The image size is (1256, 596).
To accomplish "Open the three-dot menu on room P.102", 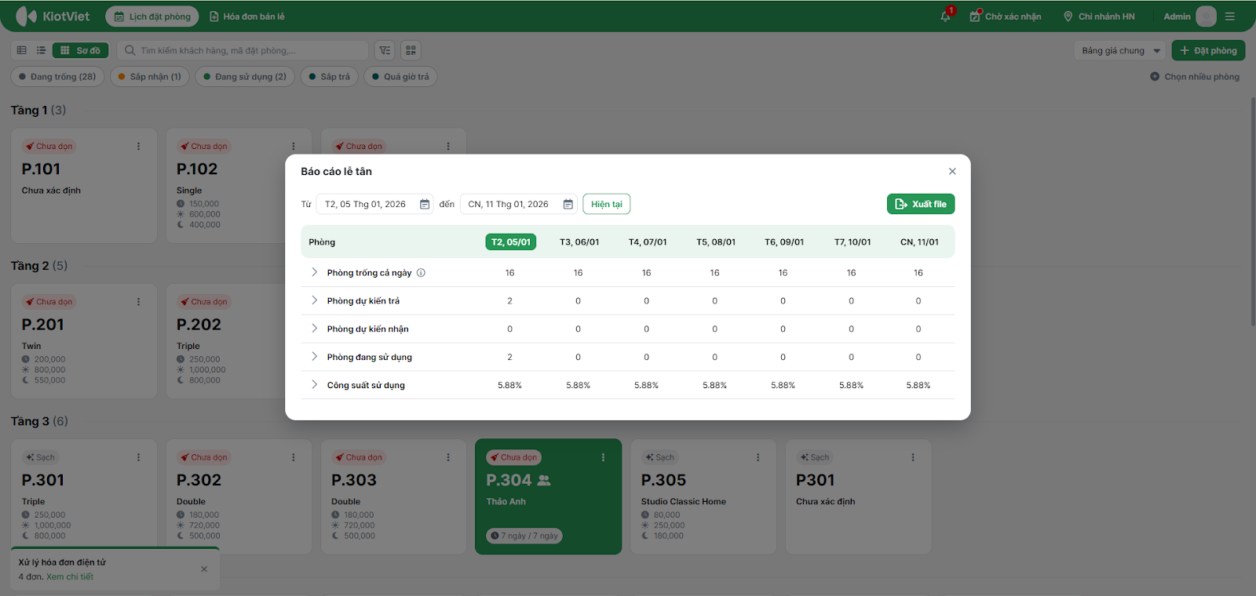I will 294,147.
